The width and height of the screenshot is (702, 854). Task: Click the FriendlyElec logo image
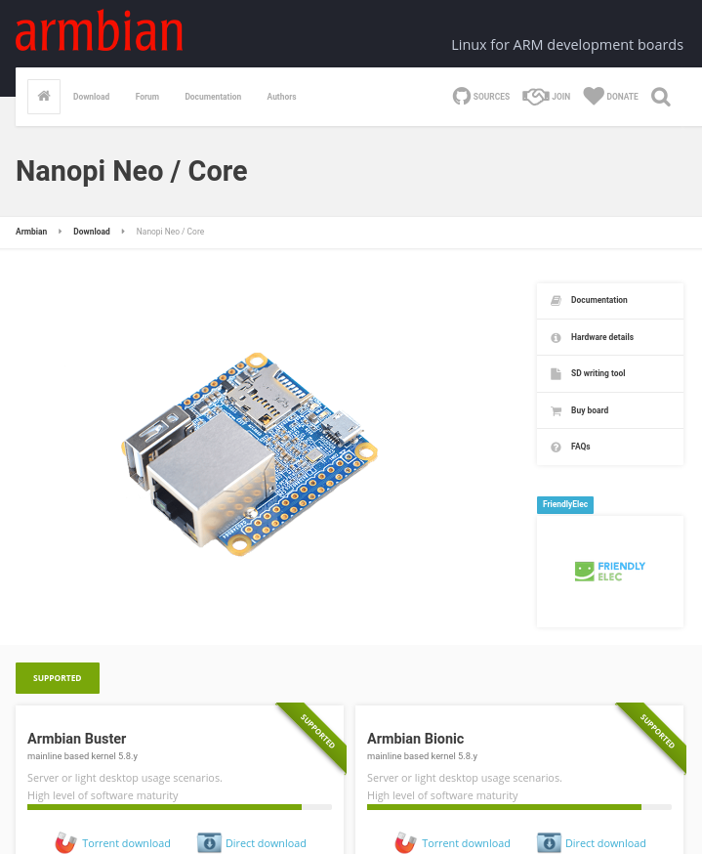point(610,571)
